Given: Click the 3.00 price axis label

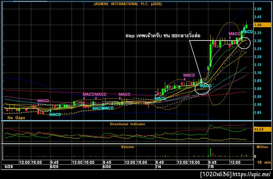Looking at the screenshot, I should click(x=258, y=89).
